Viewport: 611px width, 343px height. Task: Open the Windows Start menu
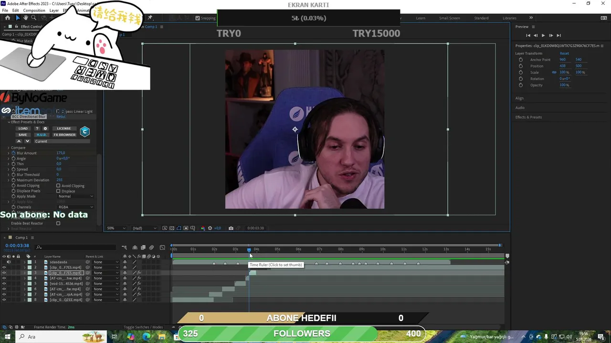click(7, 337)
